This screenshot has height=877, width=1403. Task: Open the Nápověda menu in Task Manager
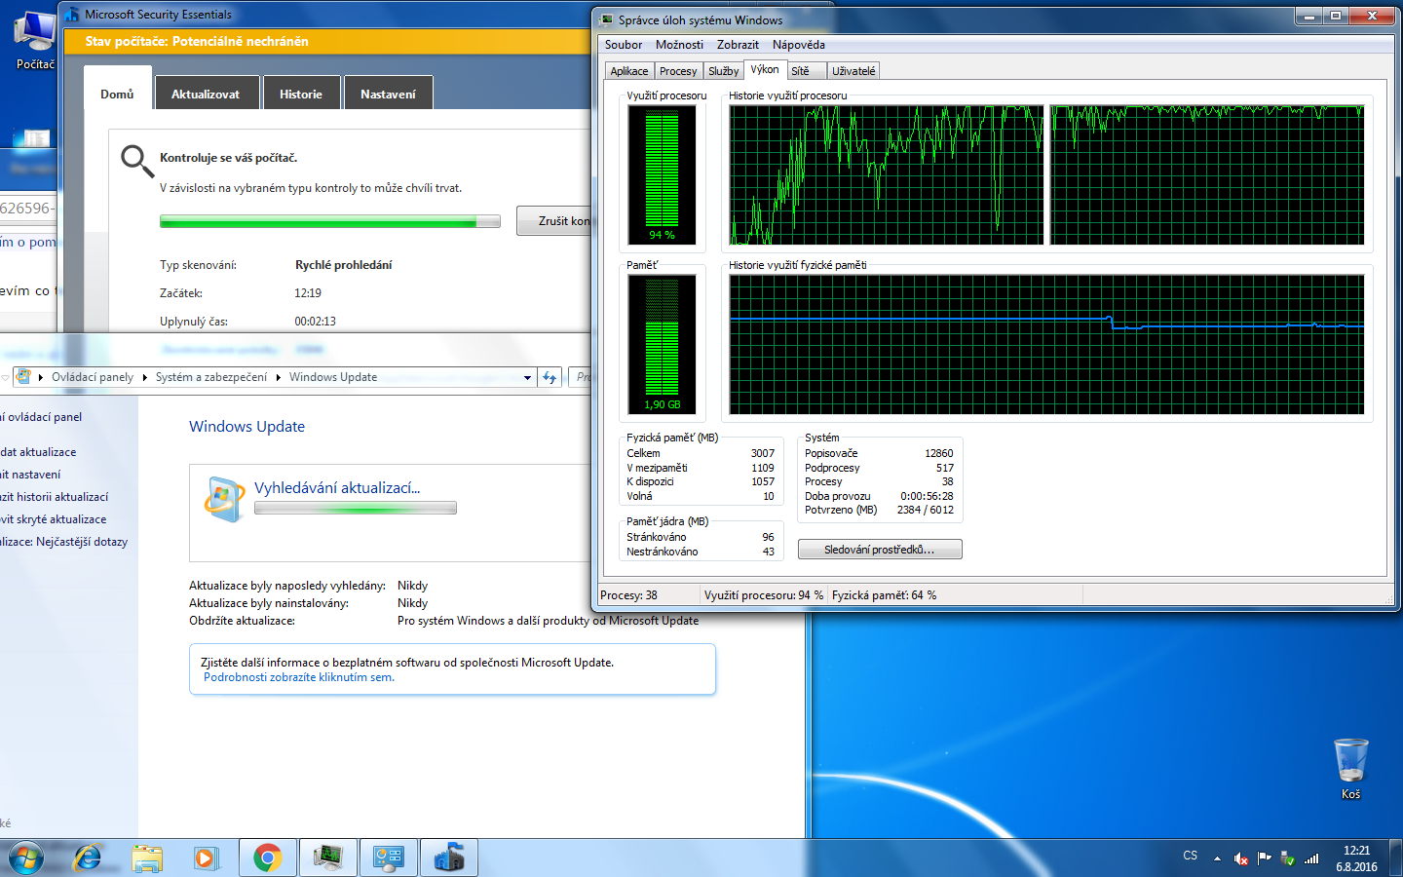pyautogui.click(x=799, y=45)
